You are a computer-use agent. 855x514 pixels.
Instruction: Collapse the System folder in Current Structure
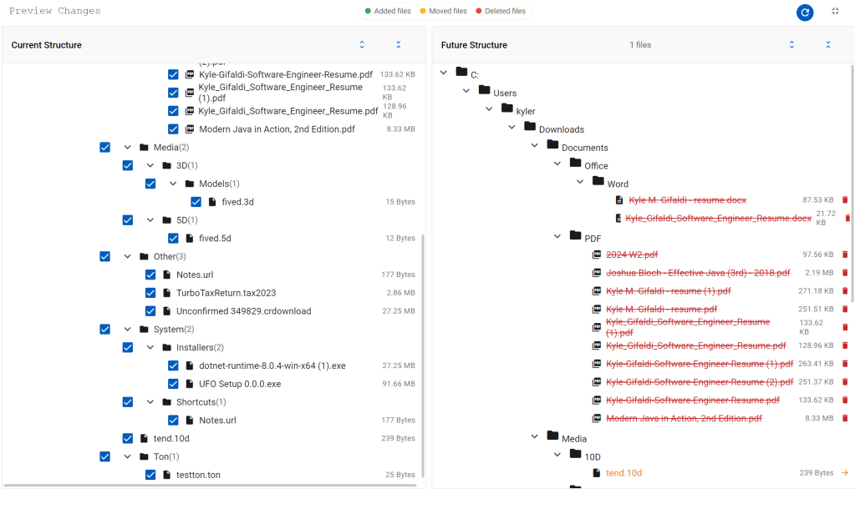[127, 330]
